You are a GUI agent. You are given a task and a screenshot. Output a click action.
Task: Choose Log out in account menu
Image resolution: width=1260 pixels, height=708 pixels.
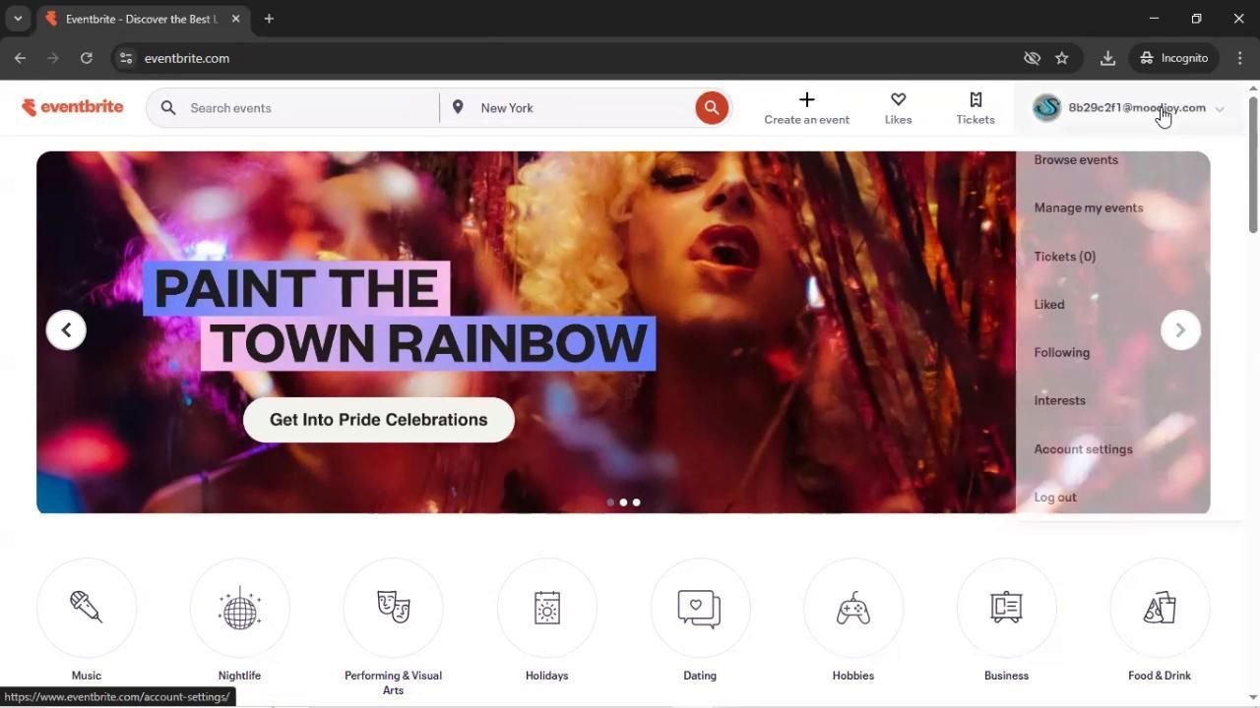[1055, 498]
